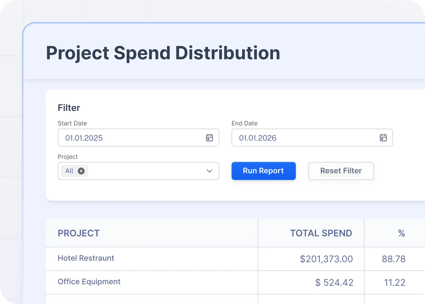Focus the Start Date field showing 01.01.2025

pyautogui.click(x=138, y=138)
